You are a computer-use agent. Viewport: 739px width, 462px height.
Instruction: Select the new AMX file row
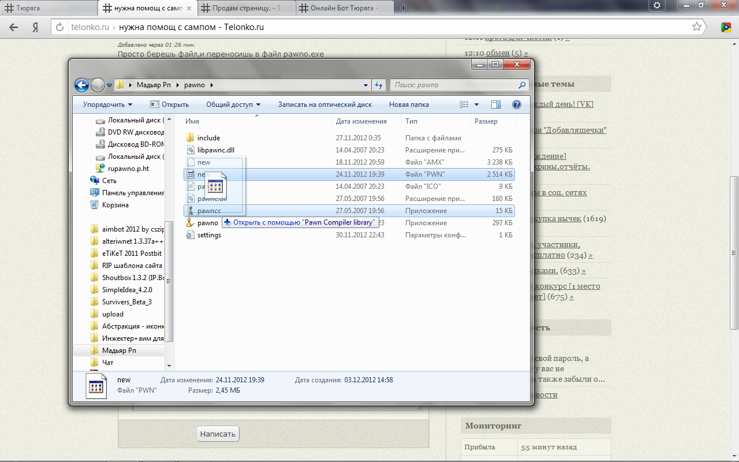pyautogui.click(x=349, y=162)
